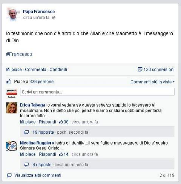This screenshot has height=184, width=181.
Task: Expand the 19 risposte thread
Action: point(43,132)
